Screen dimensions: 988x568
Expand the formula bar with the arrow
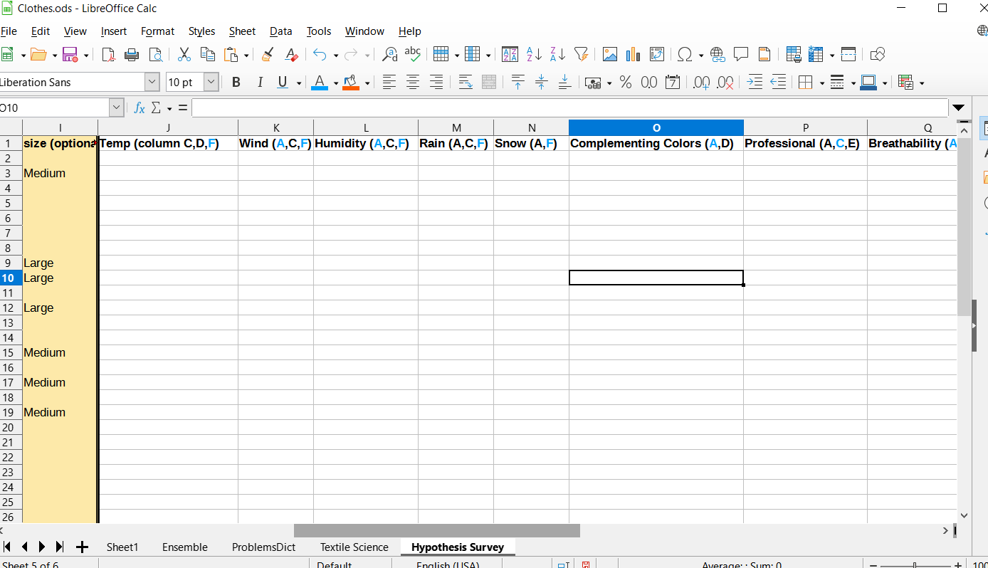click(958, 108)
